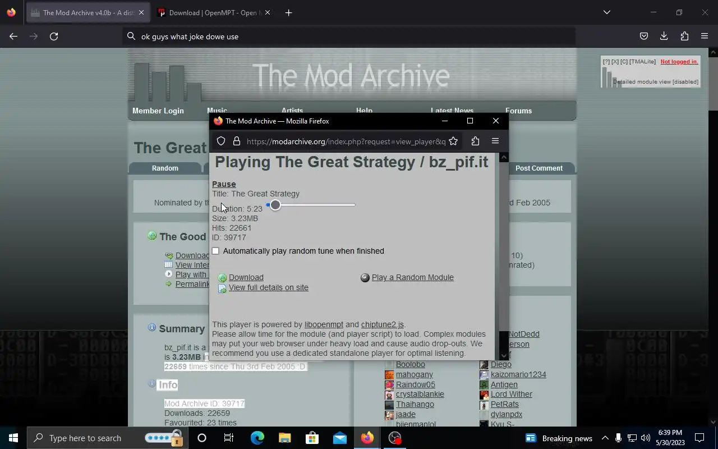
Task: Open the hamburger menu of the player popup window
Action: tap(495, 141)
